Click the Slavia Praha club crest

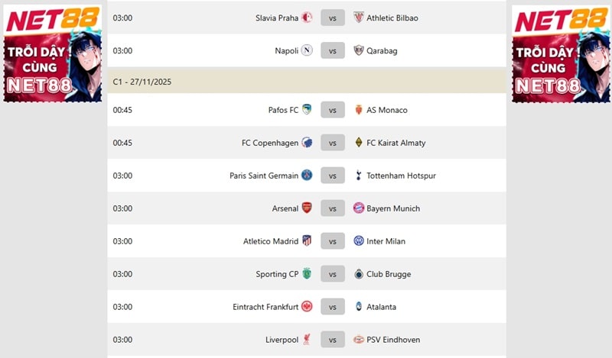coord(307,18)
